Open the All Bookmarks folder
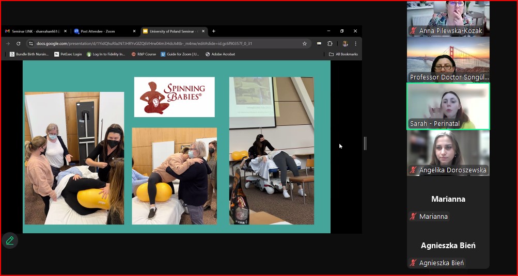Viewport: 518px width, 276px height. click(x=343, y=54)
